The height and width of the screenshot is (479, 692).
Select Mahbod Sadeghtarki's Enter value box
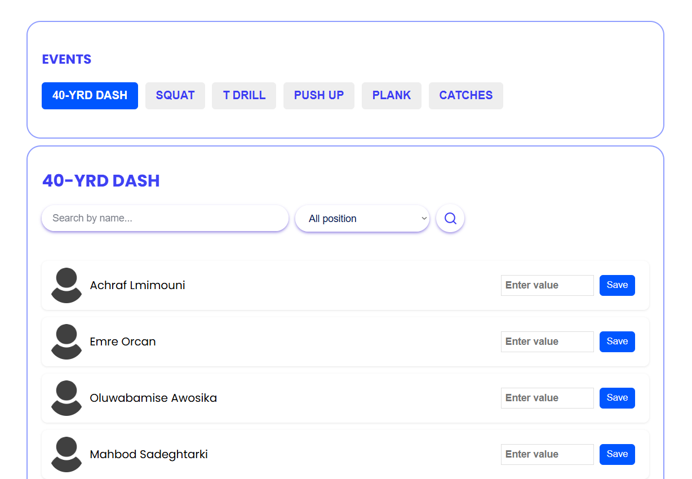click(547, 454)
